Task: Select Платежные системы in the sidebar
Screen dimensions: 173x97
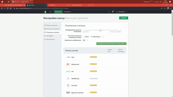Action: point(52,32)
